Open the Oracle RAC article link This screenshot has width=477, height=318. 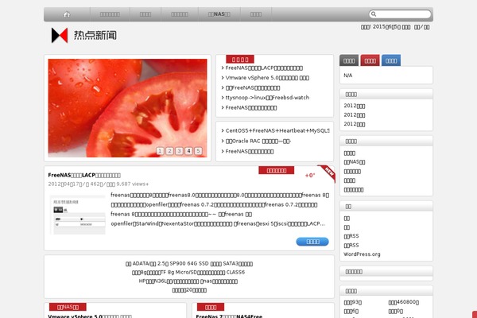[258, 142]
